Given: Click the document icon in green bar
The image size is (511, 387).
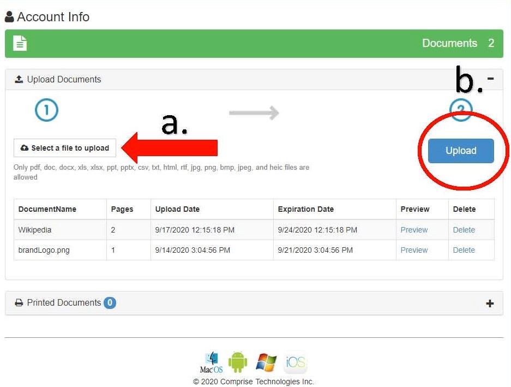Looking at the screenshot, I should point(20,44).
